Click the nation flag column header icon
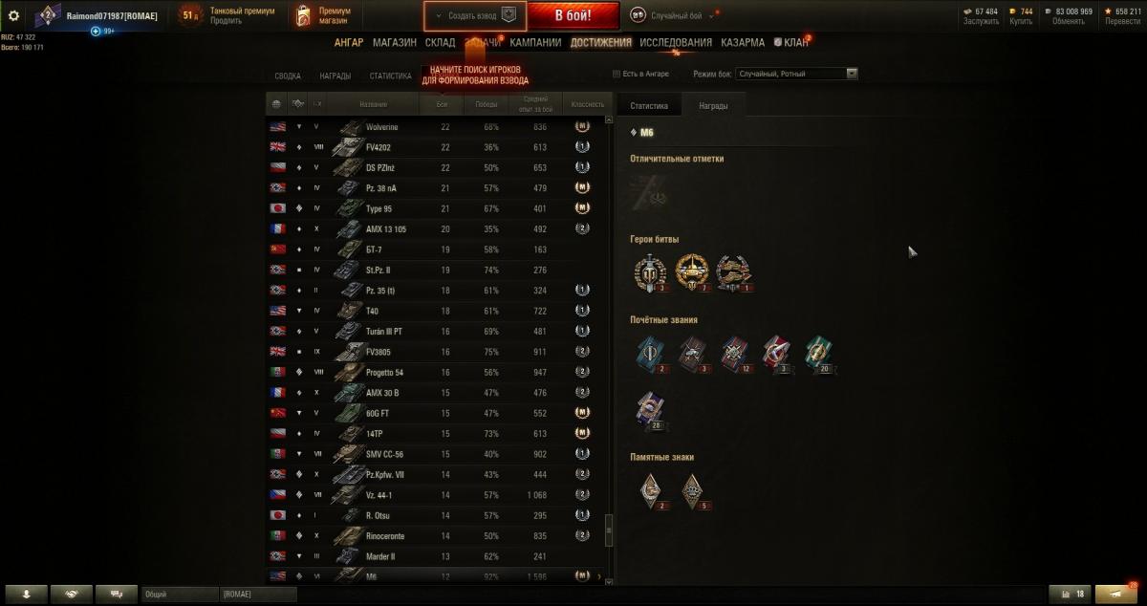The image size is (1147, 606). tap(277, 104)
